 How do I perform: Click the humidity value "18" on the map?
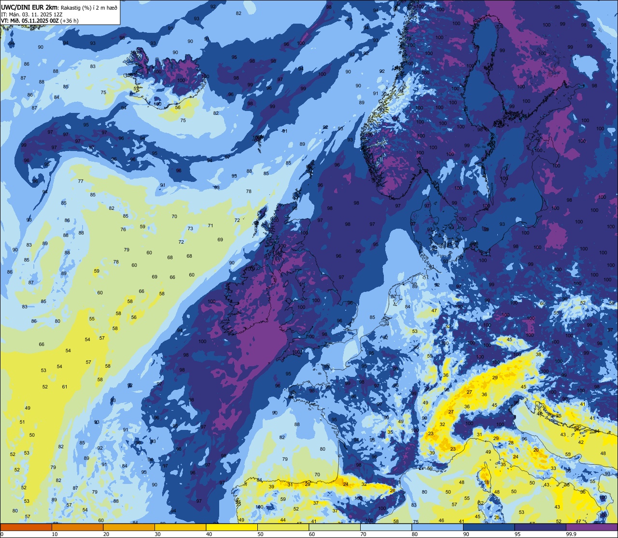[x=487, y=483]
